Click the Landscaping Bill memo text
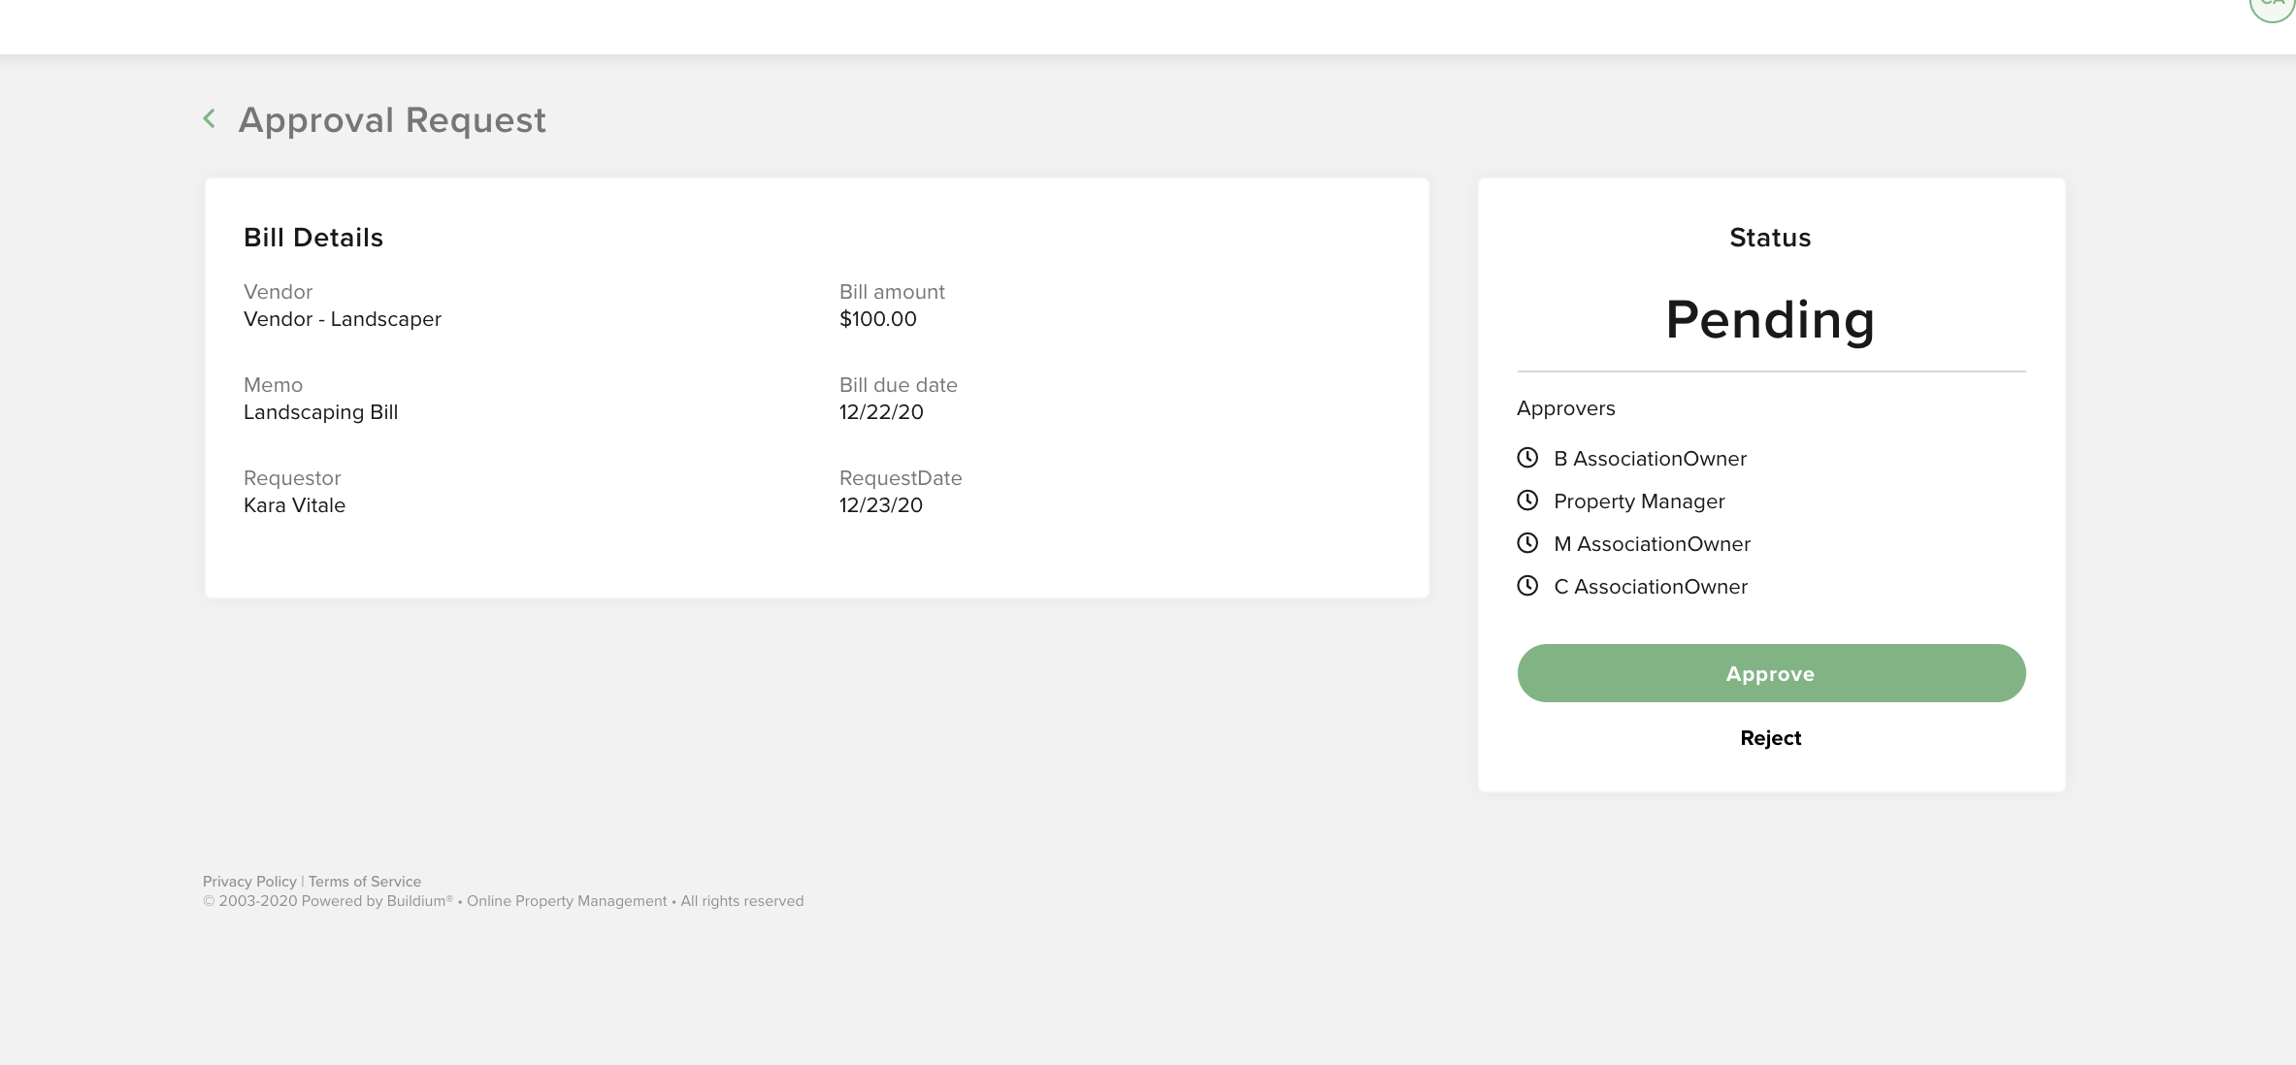The width and height of the screenshot is (2296, 1065). [x=320, y=412]
